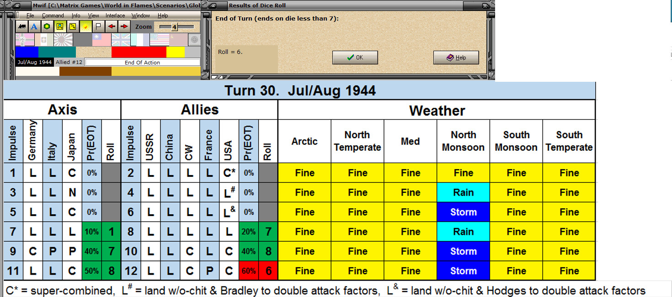Screen dimensions: 672x297
Task: Select the Italian flag
Action: pyautogui.click(x=44, y=40)
